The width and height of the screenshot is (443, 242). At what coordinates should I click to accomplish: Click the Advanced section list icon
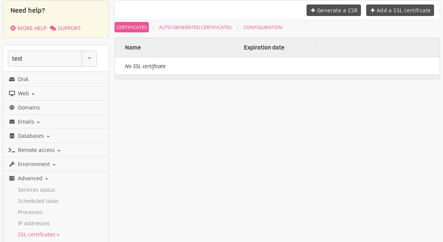pos(11,178)
